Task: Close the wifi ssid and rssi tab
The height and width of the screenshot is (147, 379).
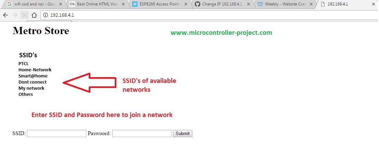Action: click(x=60, y=4)
